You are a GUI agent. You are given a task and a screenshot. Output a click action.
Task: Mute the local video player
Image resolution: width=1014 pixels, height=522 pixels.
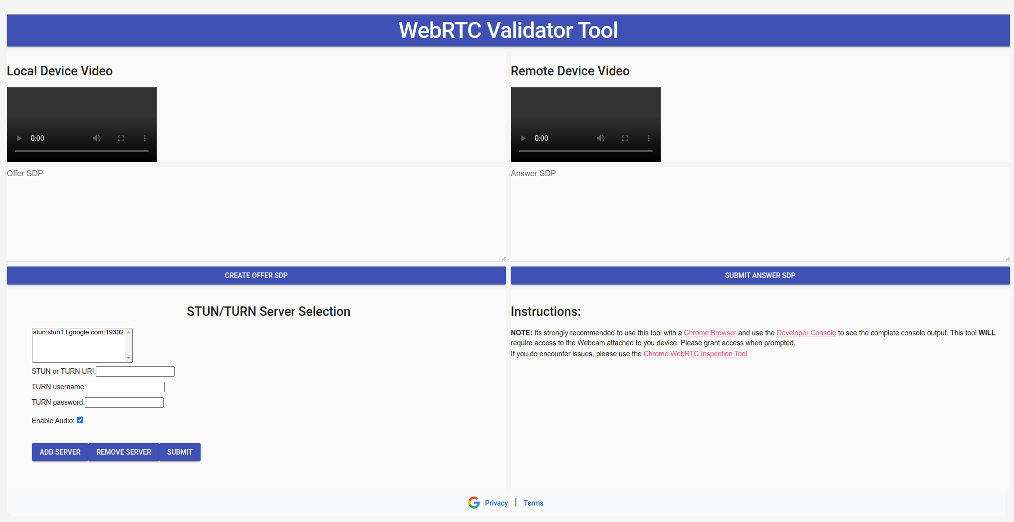point(97,138)
